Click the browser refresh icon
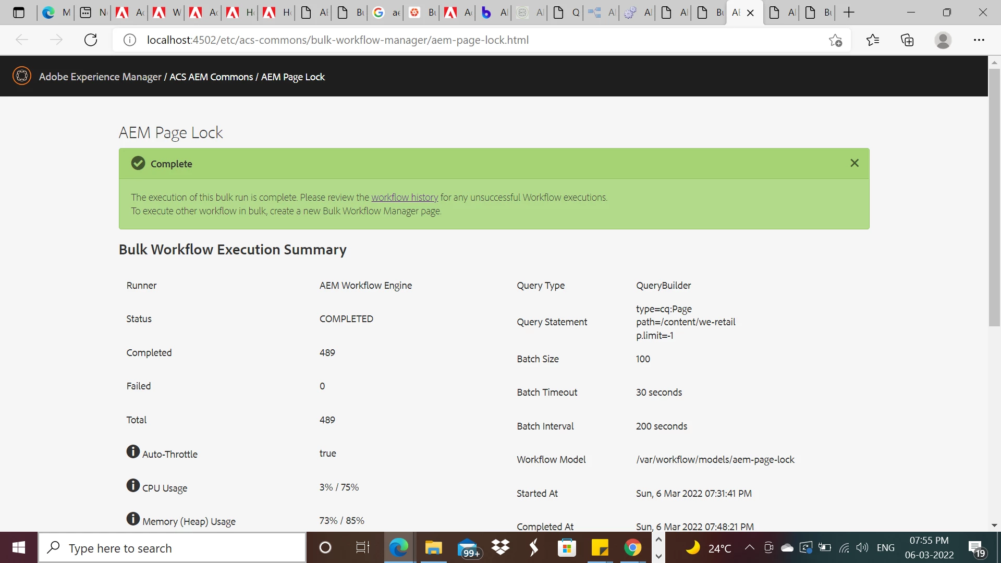The image size is (1001, 563). 91,40
